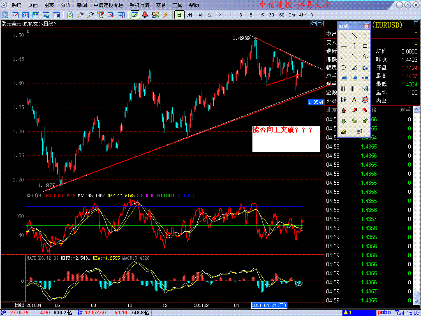Open the 分析 menu
This screenshot has height=316, width=421.
[65, 5]
